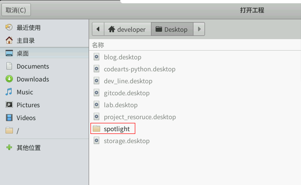
Task: Go to developer path segment
Action: click(x=127, y=29)
